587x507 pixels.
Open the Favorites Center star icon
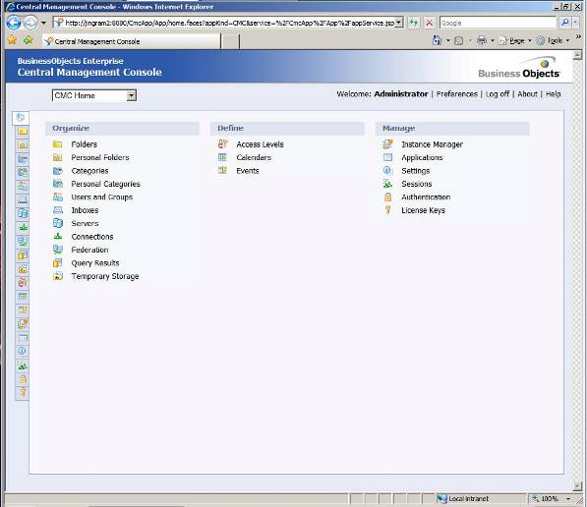(12, 40)
